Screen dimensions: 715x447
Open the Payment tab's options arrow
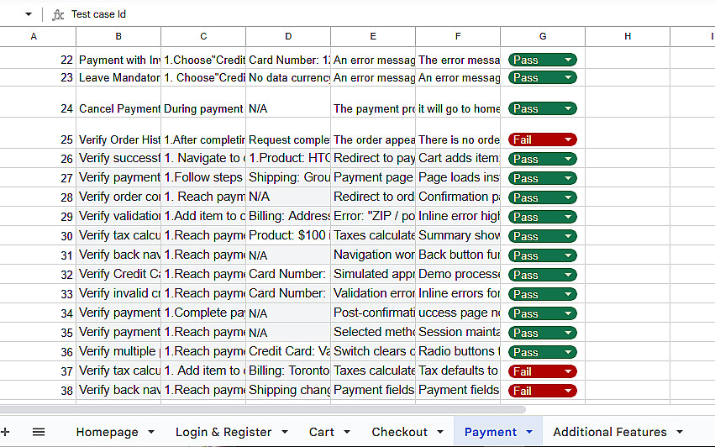coord(528,432)
